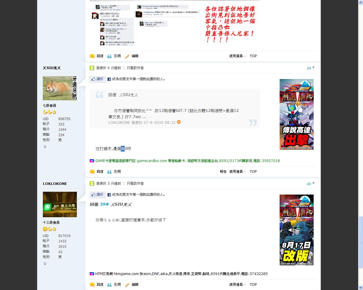Viewport: 363px width, 290px height.
Task: Click timestamp 發表於 6 分鐘前
Action: coord(109,68)
